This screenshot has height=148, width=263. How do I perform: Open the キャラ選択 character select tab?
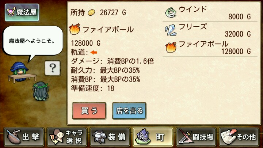coord(67,137)
